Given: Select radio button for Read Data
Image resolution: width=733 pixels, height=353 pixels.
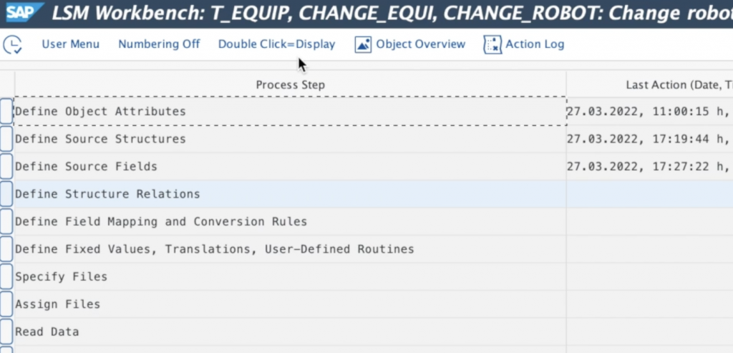Looking at the screenshot, I should pyautogui.click(x=6, y=332).
